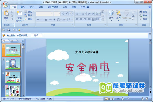This screenshot has width=153, height=102.
Task: Click the Text Direction icon
Action: 103,12
